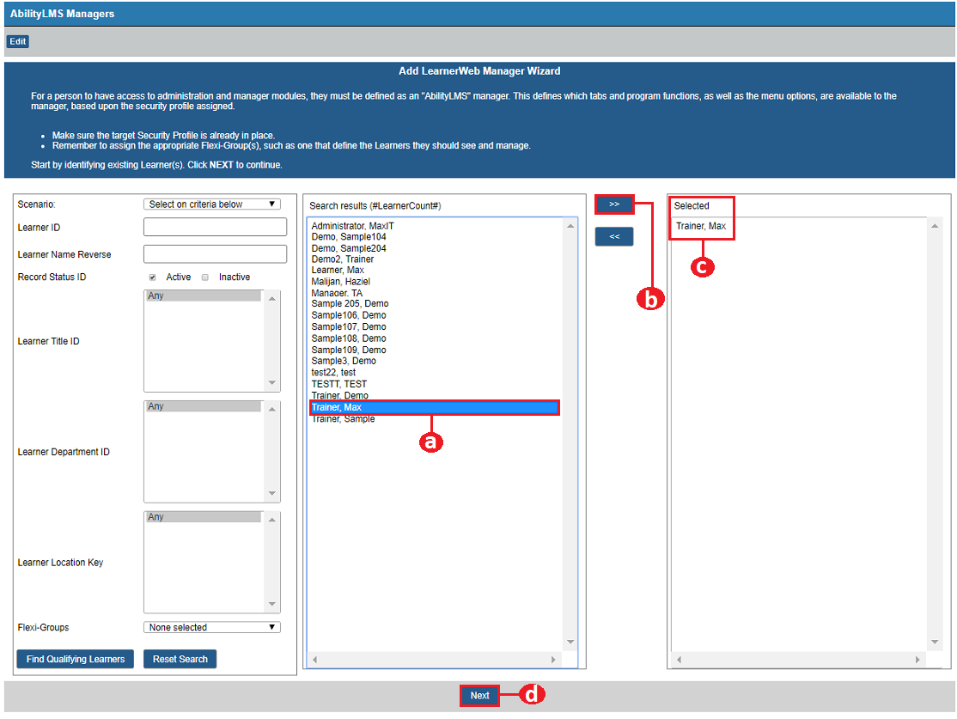Select Any in Learner Title ID list

(204, 296)
